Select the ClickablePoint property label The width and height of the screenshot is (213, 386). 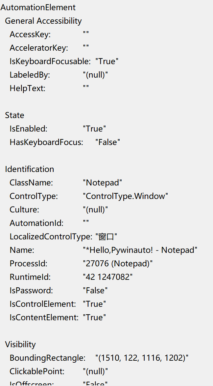37,372
